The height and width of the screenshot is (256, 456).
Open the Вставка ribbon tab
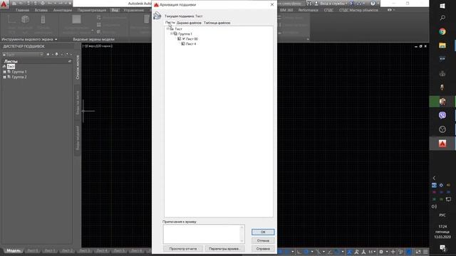41,10
